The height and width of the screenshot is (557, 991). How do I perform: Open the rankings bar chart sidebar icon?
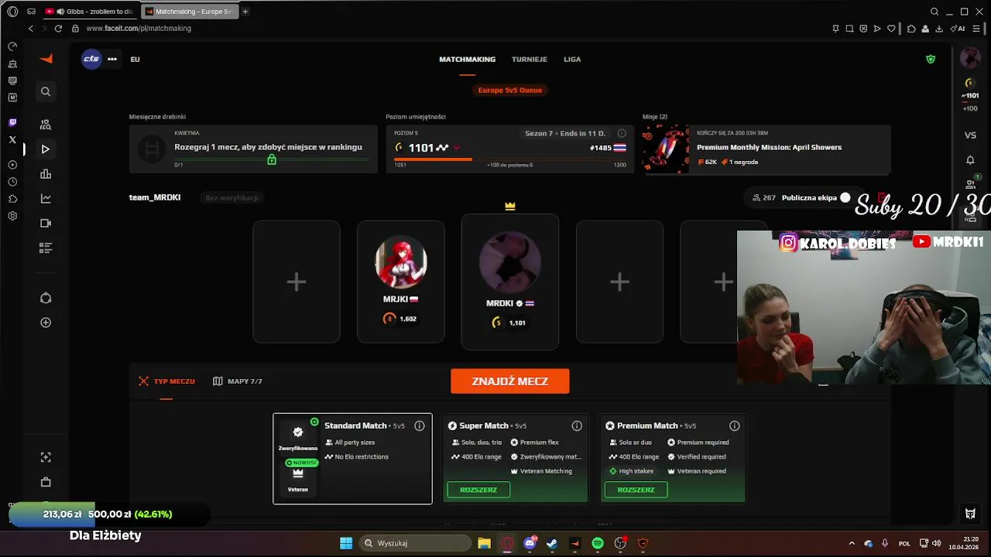point(46,174)
